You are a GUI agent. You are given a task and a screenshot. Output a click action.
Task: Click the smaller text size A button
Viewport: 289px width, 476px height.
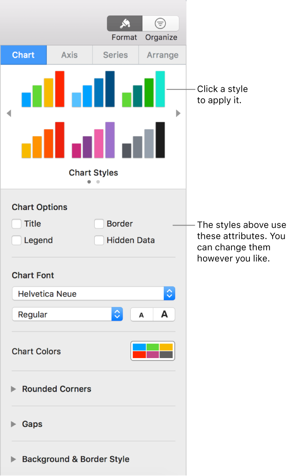(x=141, y=315)
